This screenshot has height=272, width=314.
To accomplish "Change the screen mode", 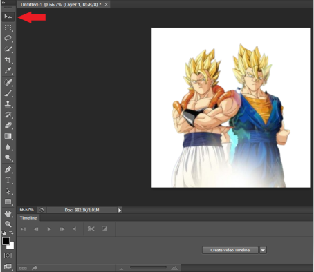I will pyautogui.click(x=8, y=266).
